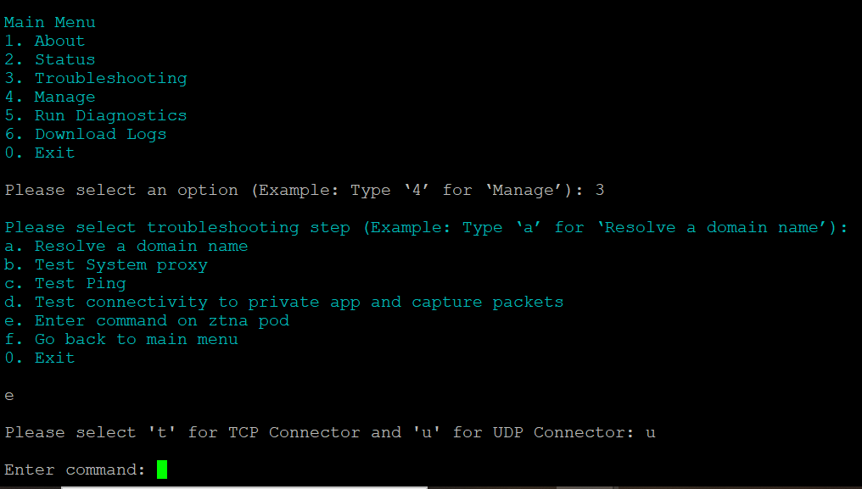Click the Main Menu heading text
Screen dimensions: 862x489
point(50,22)
